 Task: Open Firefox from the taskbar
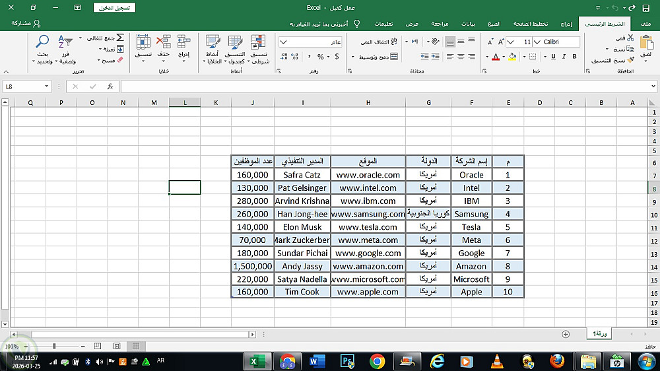pos(557,362)
